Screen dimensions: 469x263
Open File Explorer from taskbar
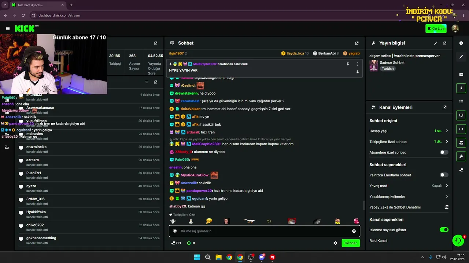click(x=218, y=257)
